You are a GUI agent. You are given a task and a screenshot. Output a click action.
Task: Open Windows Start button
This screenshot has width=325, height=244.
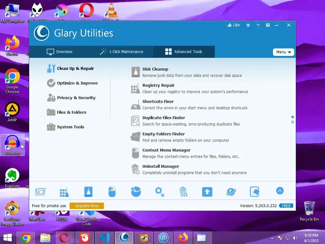tap(8, 238)
